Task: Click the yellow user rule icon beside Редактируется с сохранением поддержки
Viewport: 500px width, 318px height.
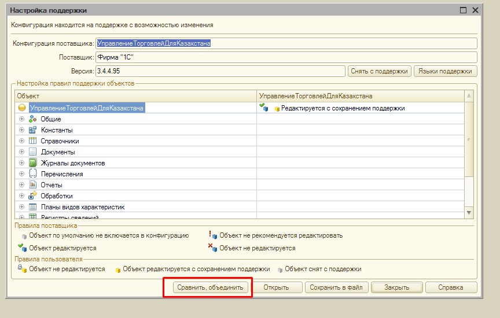Action: 277,109
